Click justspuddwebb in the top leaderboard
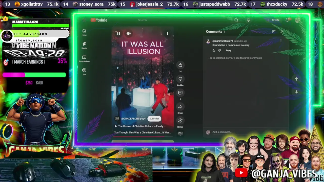 click(215, 4)
